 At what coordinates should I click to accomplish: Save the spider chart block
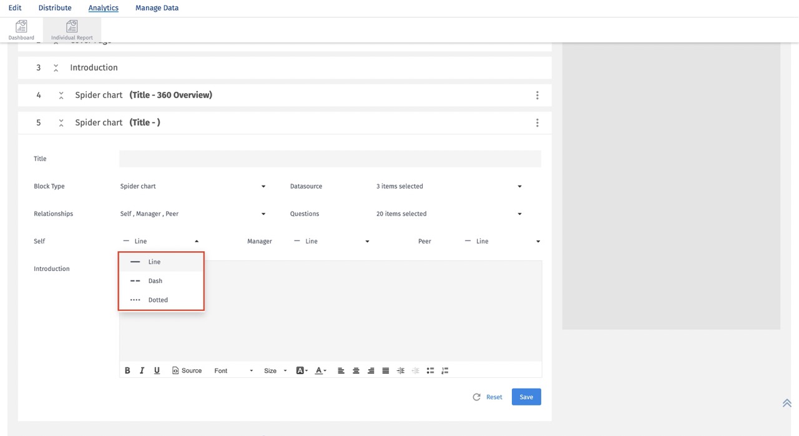pyautogui.click(x=526, y=397)
